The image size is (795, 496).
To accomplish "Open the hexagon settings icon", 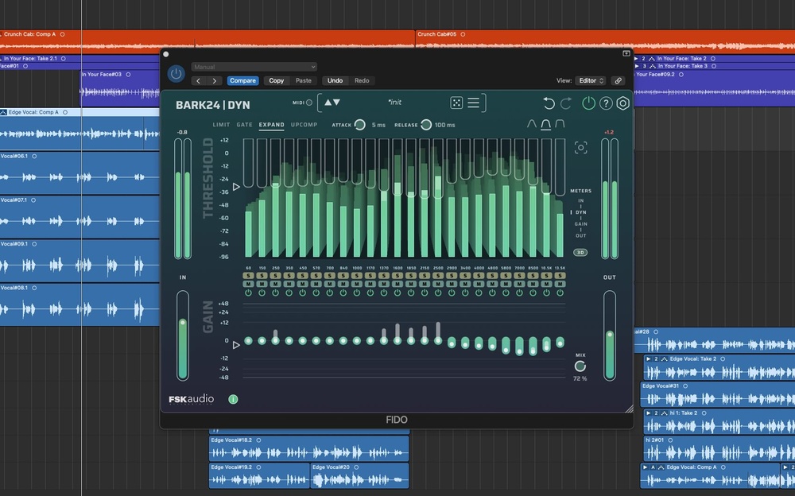I will coord(623,103).
